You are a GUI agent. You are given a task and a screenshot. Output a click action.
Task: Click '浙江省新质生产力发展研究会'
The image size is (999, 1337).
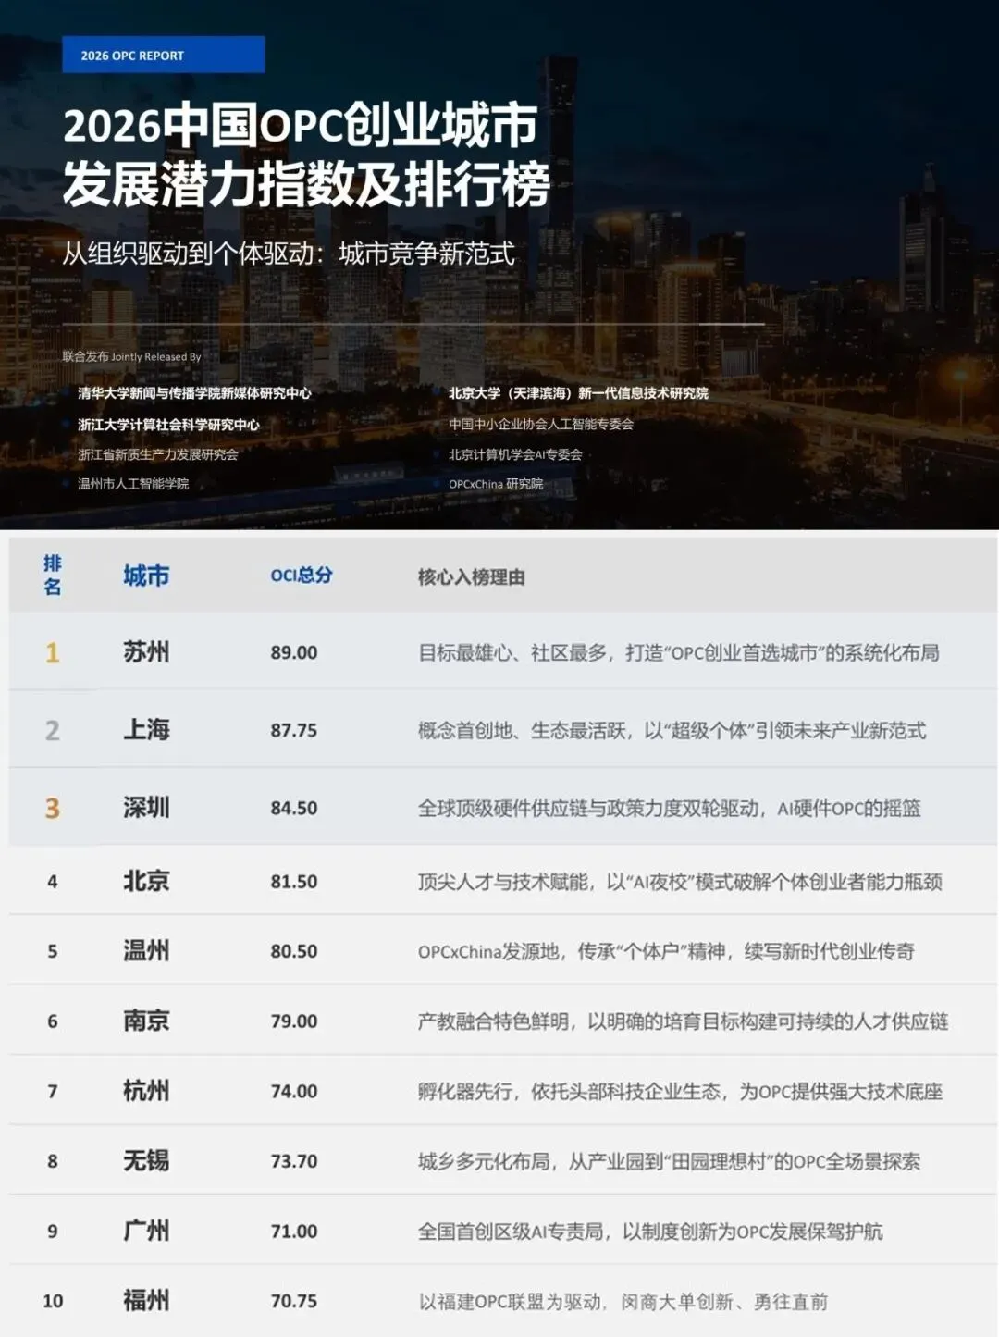pos(158,454)
